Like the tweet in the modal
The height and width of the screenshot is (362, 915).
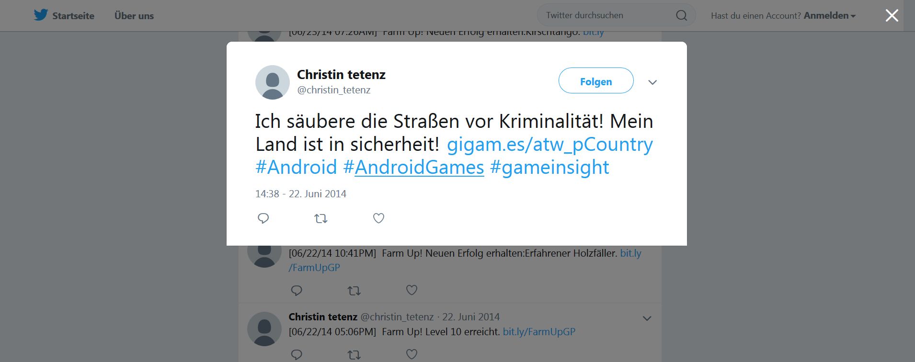click(378, 218)
